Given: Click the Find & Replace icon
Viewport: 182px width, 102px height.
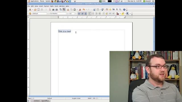Looking at the screenshot, I should [x=107, y=10].
